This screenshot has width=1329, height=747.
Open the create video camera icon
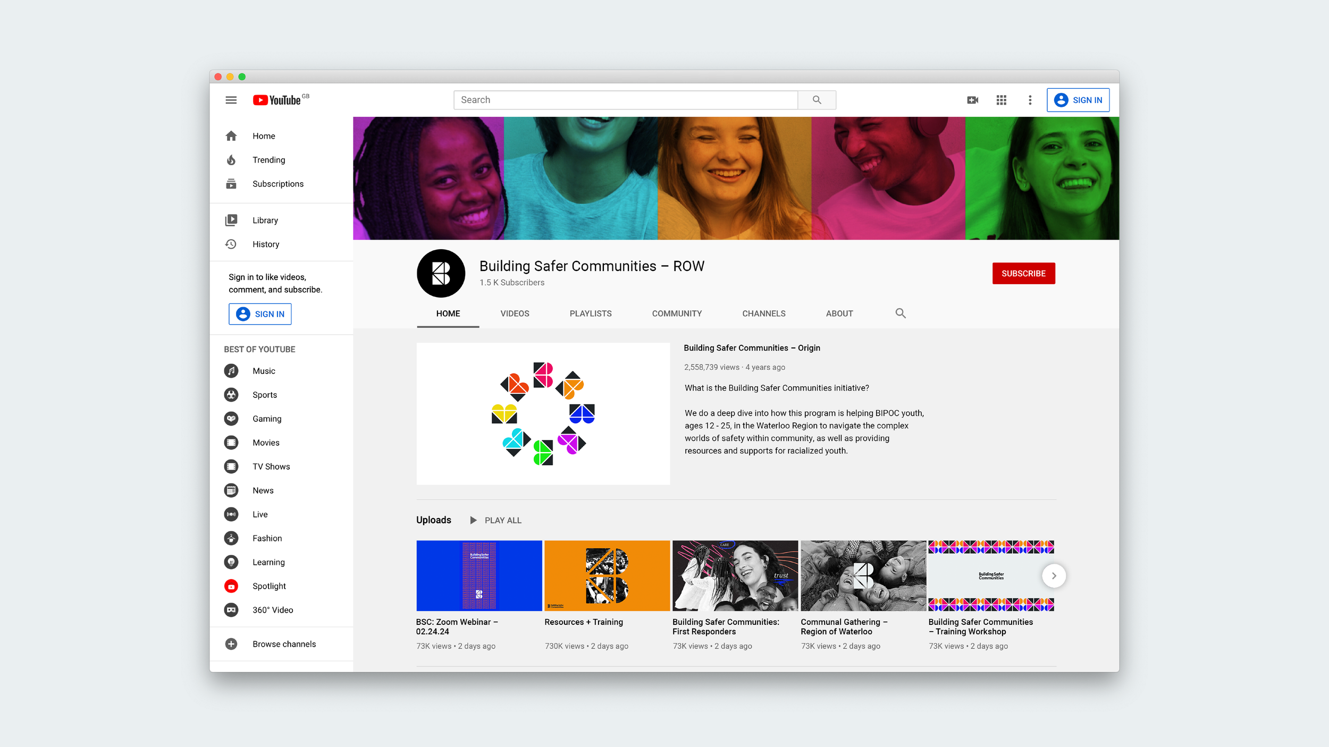pyautogui.click(x=972, y=100)
